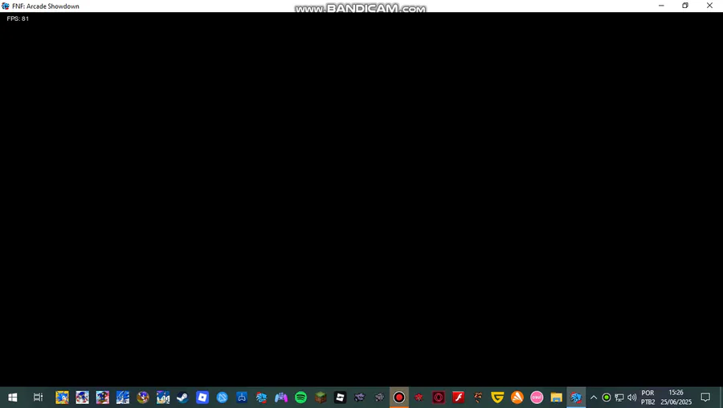723x408 pixels.
Task: Open the network status tray icon
Action: click(x=619, y=398)
